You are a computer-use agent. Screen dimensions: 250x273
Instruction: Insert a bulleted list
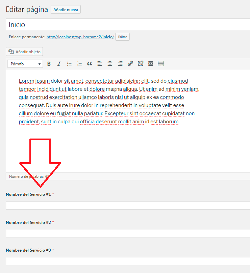point(69,64)
